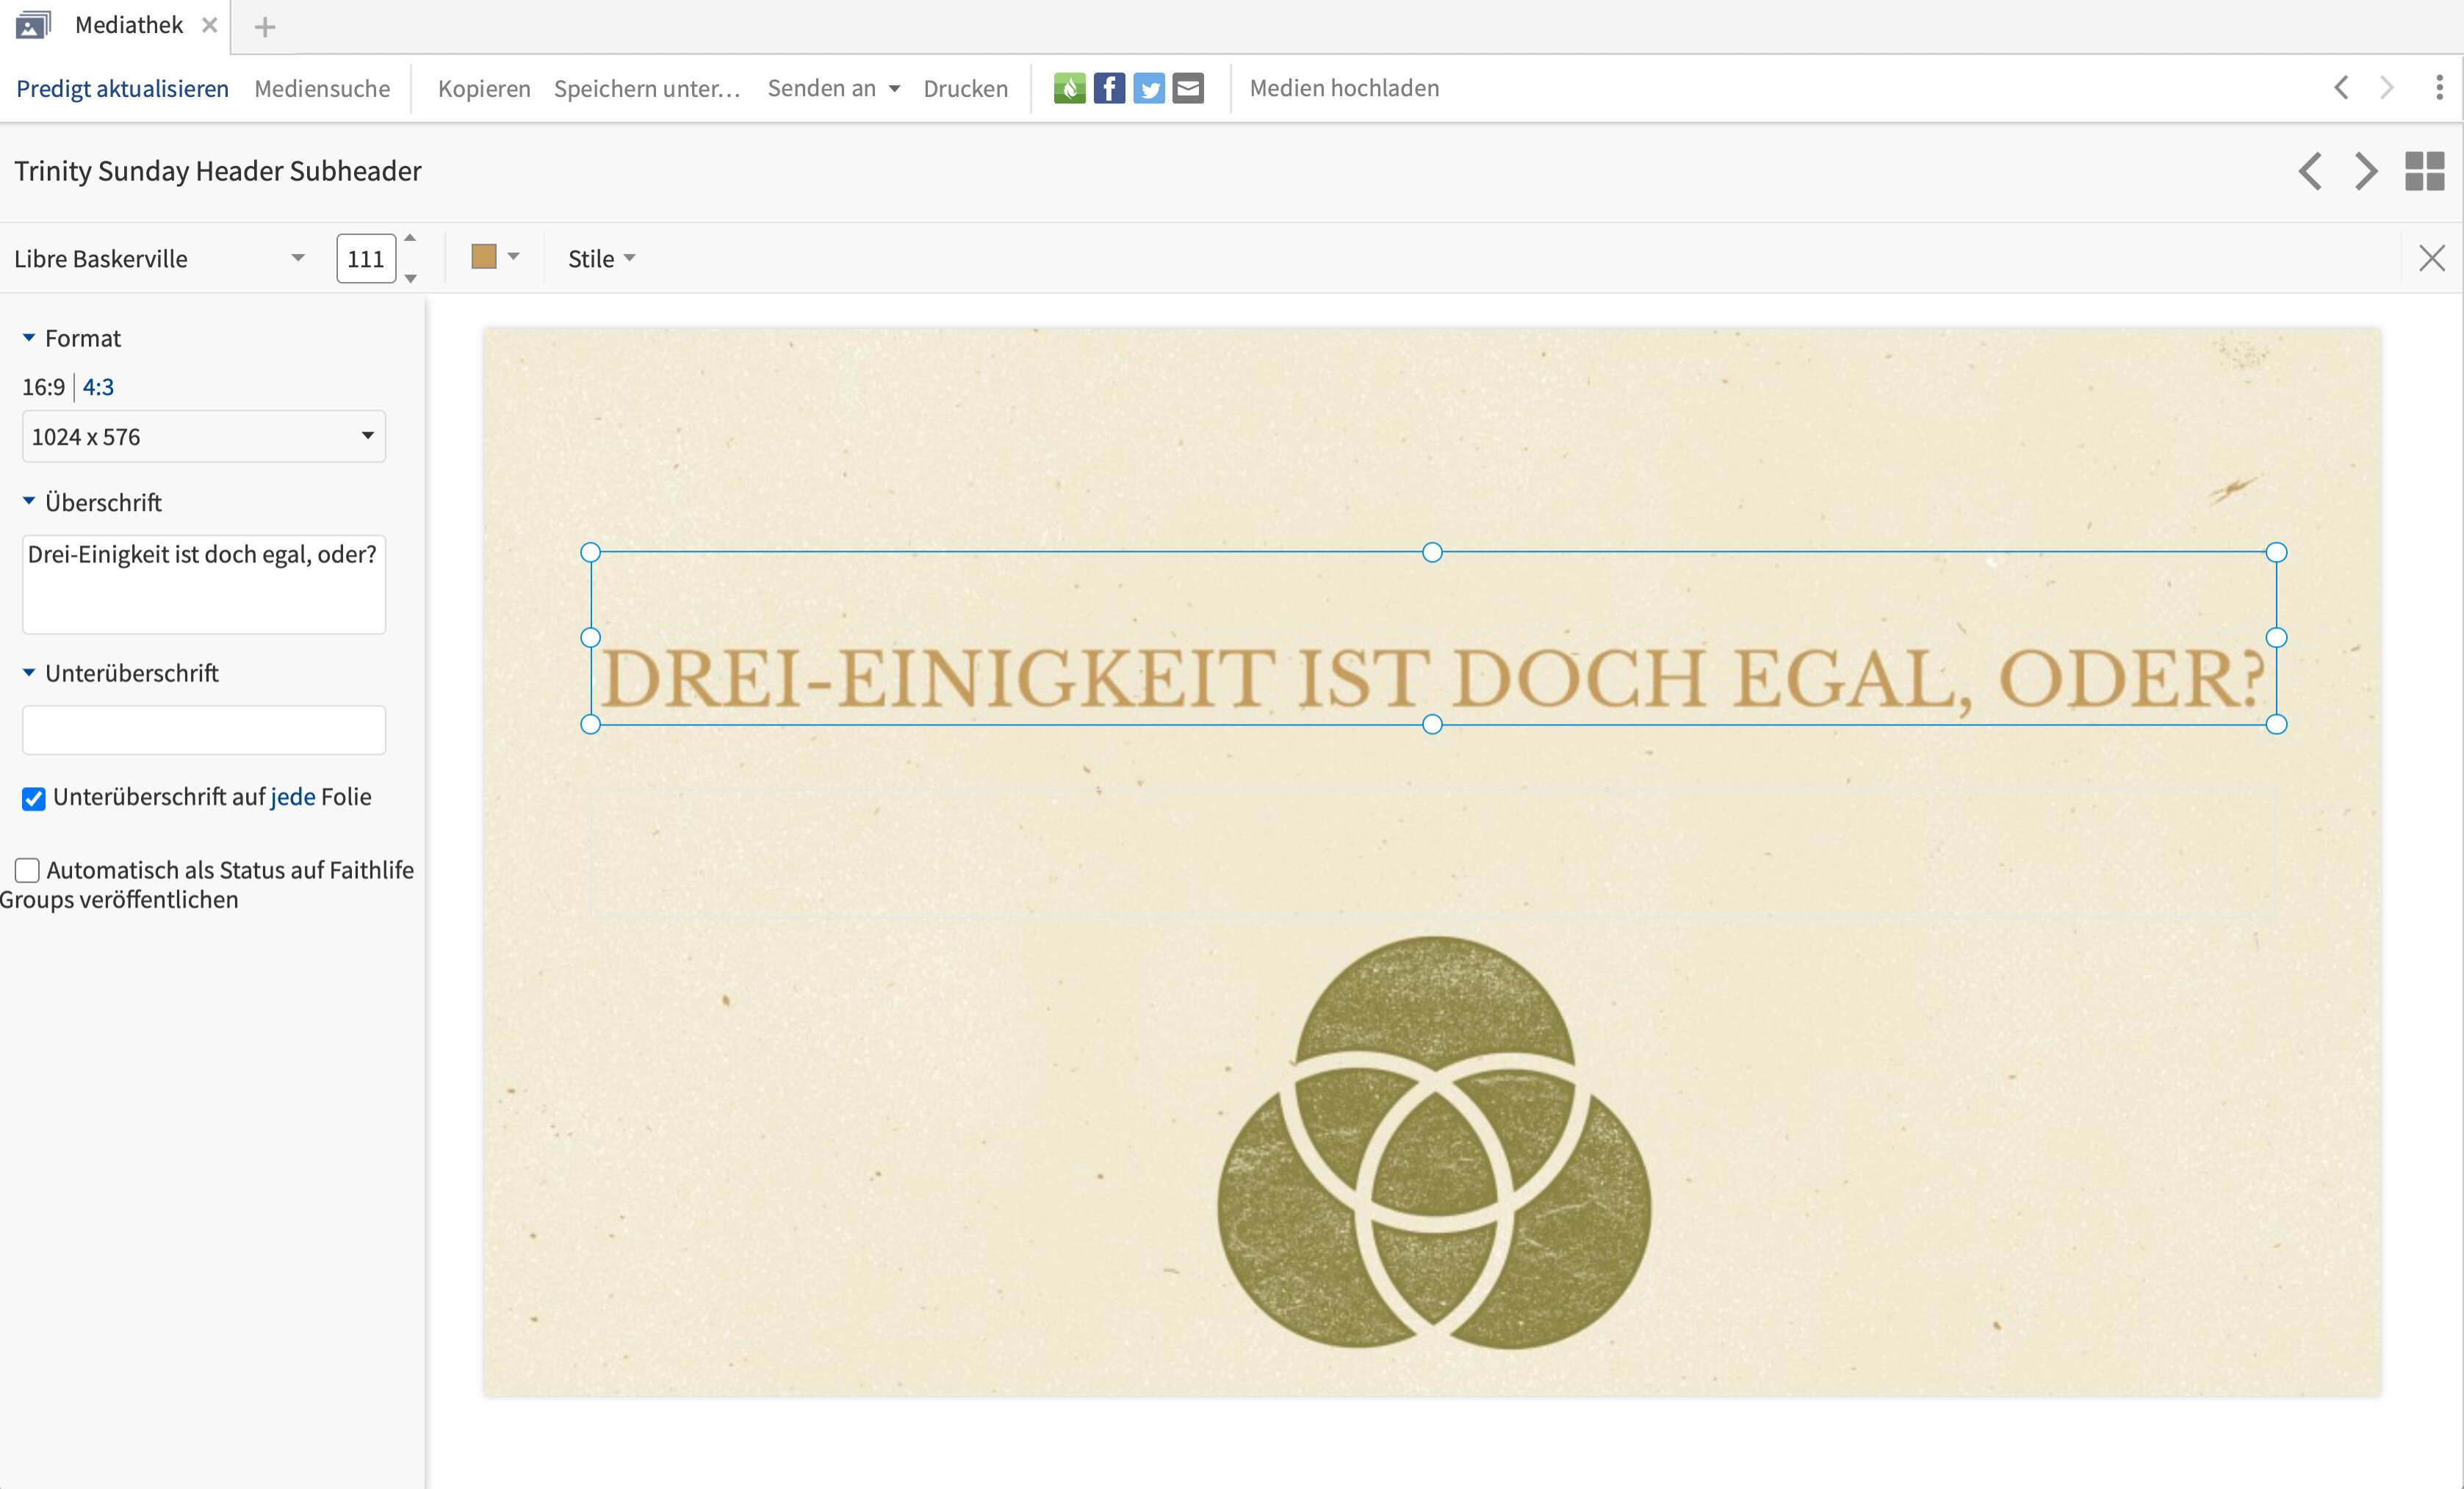Select the 4:3 aspect ratio
This screenshot has height=1489, width=2464.
(x=98, y=387)
